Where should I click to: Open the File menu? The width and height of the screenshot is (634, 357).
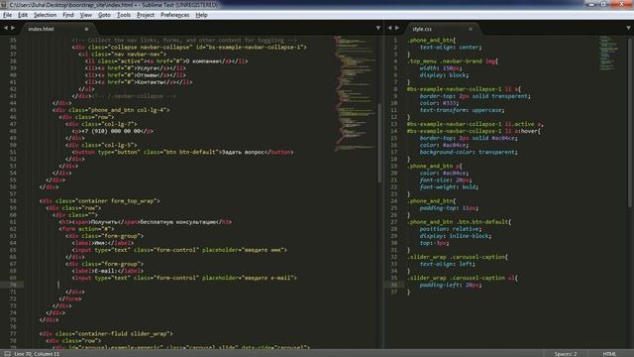7,15
